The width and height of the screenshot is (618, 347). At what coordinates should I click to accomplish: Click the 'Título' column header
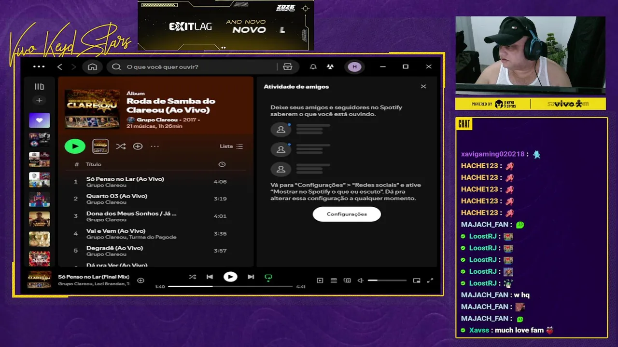tap(94, 164)
